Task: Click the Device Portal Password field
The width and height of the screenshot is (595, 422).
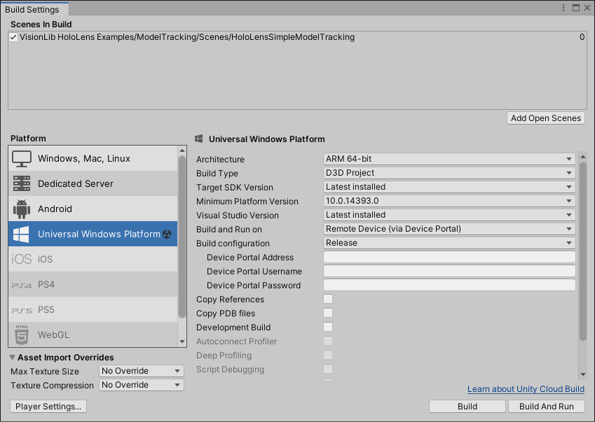Action: (x=449, y=285)
